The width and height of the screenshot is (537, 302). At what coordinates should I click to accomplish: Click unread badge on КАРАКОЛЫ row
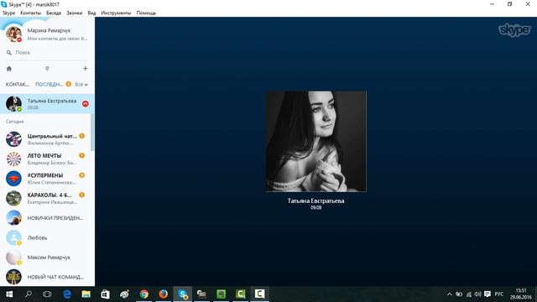click(82, 195)
